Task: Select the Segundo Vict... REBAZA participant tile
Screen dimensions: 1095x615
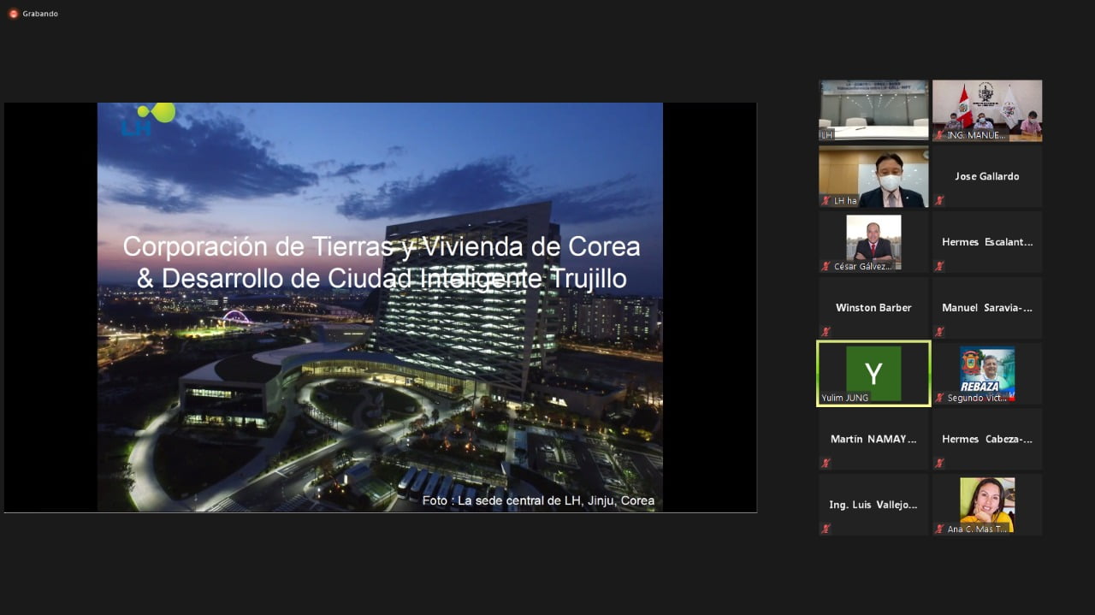Action: (x=987, y=374)
